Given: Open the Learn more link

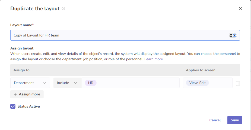Looking at the screenshot, I should click(x=154, y=59).
